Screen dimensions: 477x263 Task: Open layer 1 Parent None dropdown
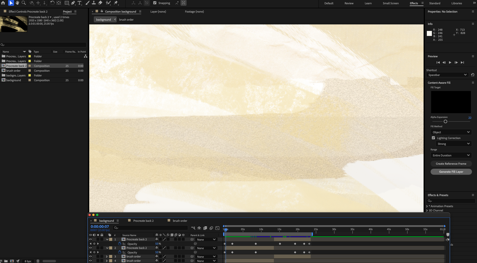206,240
